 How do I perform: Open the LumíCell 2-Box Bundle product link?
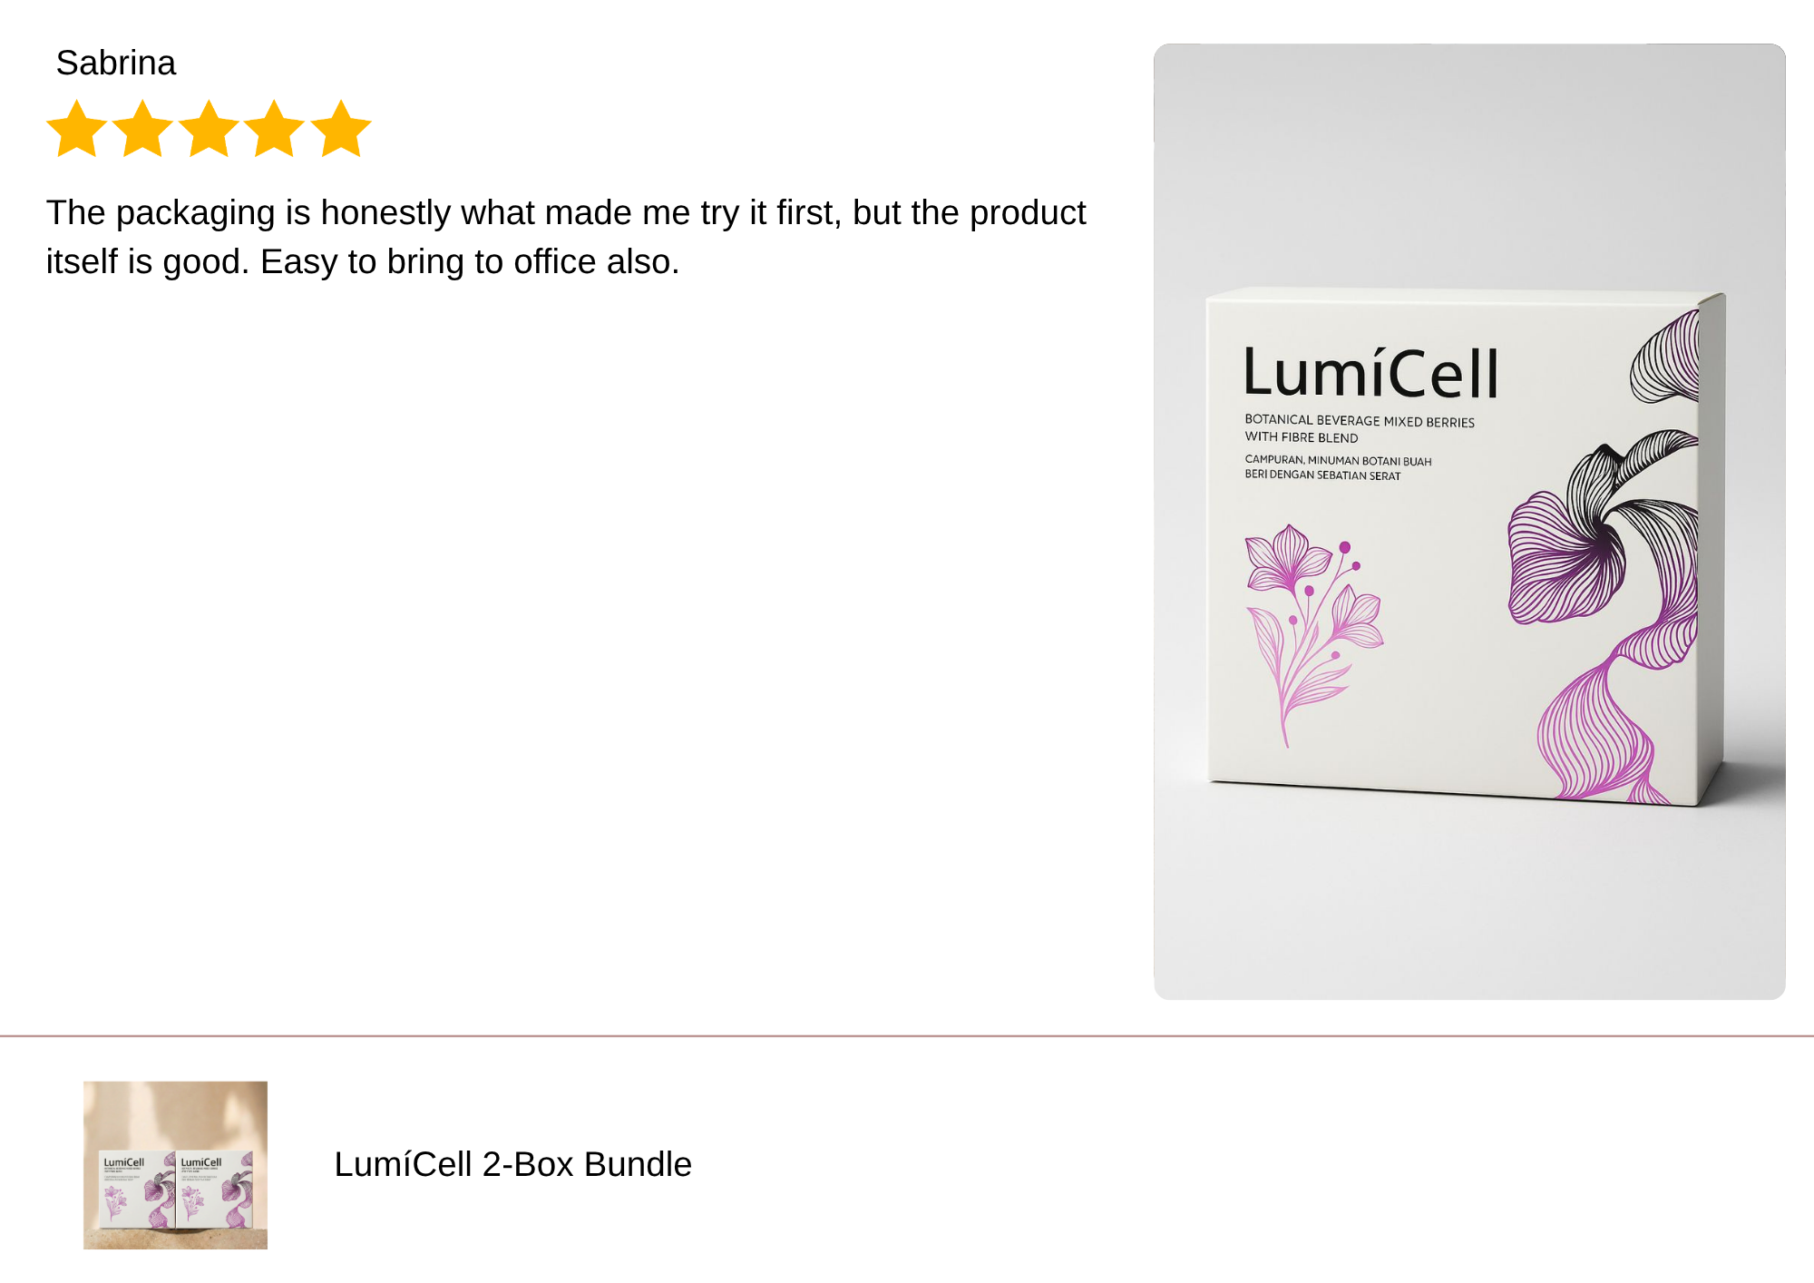pyautogui.click(x=512, y=1164)
